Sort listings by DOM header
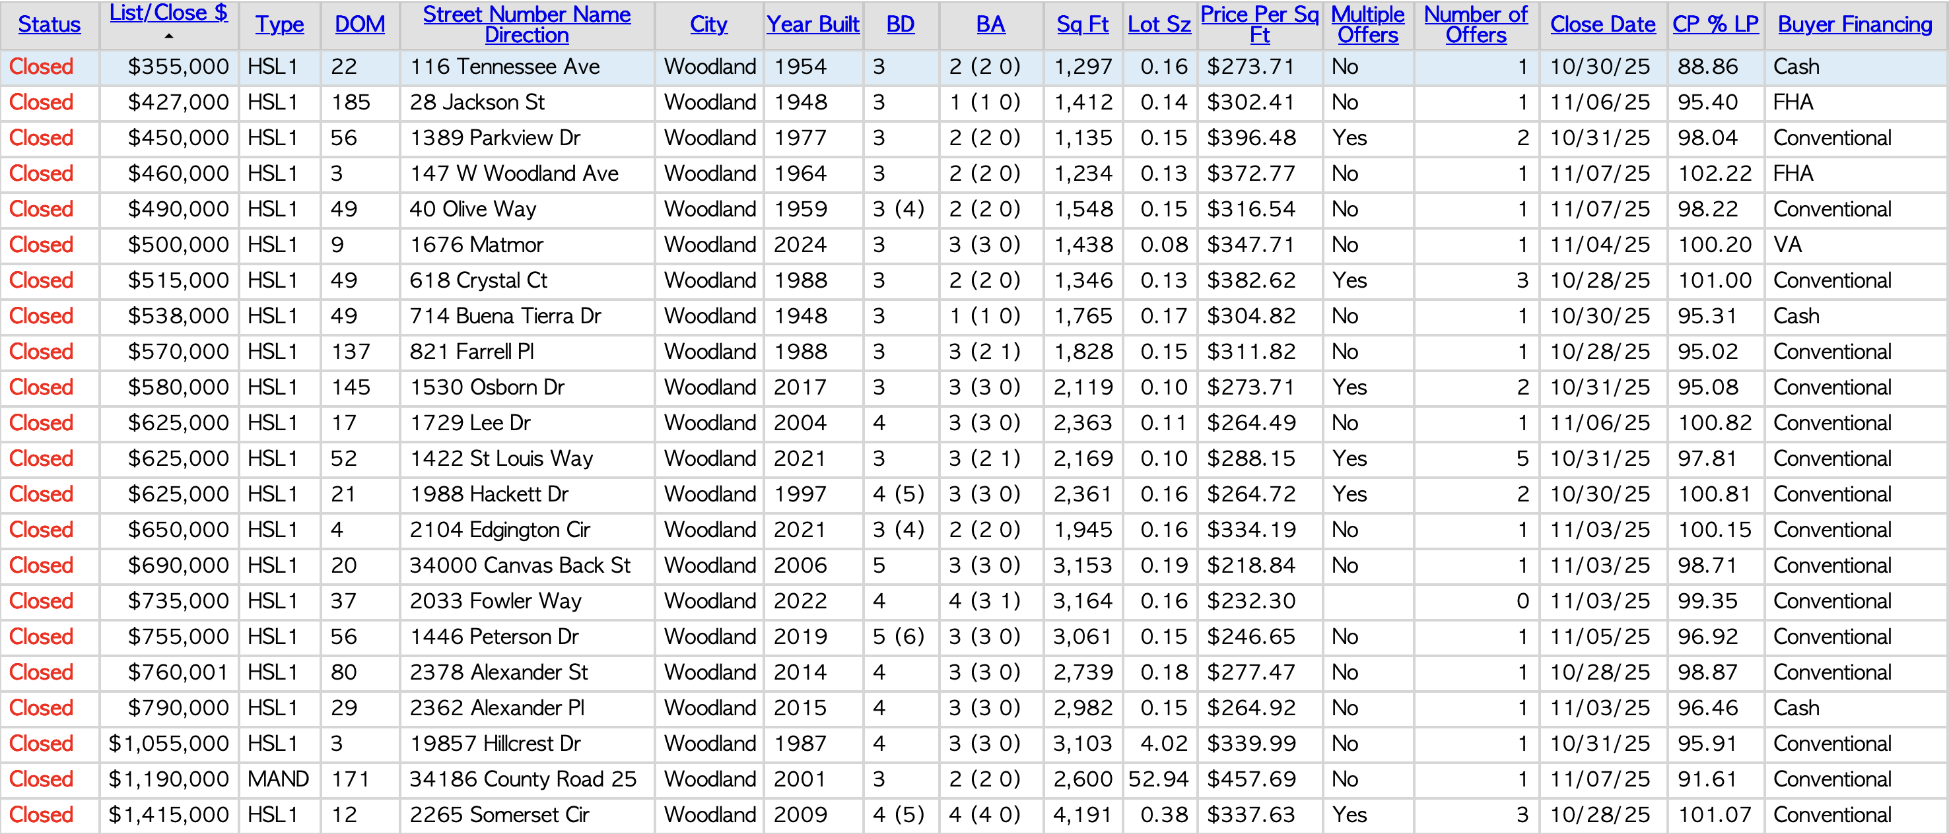The width and height of the screenshot is (1949, 834). 359,24
